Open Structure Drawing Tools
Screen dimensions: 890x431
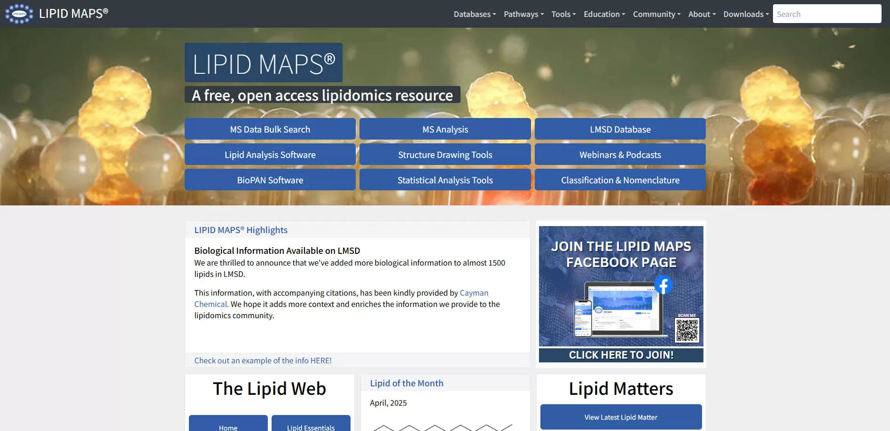click(445, 154)
